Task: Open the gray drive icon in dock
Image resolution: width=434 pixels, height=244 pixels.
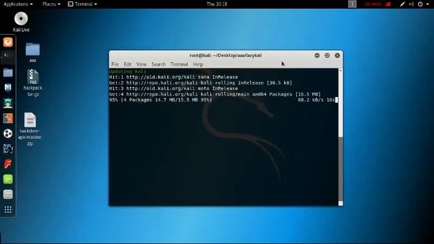Action: coord(7,195)
